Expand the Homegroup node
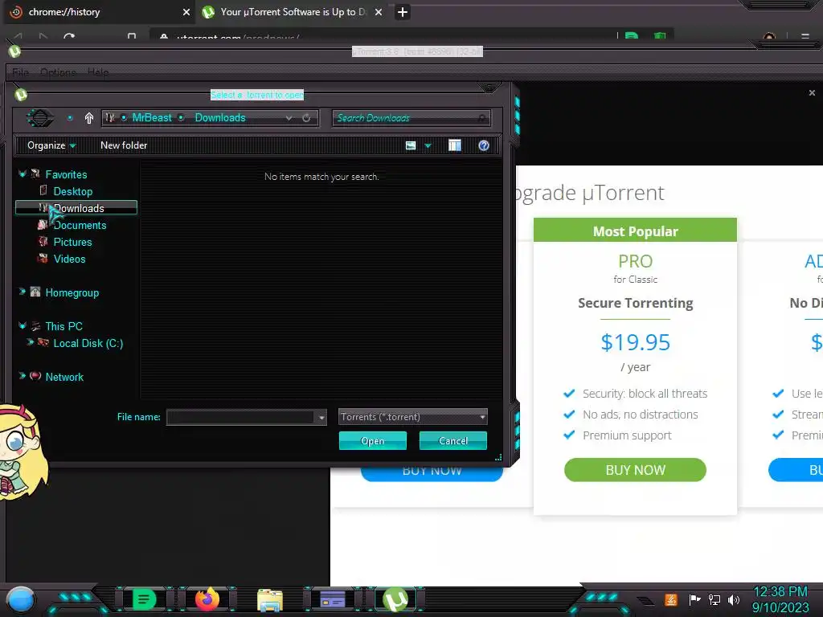 click(22, 292)
